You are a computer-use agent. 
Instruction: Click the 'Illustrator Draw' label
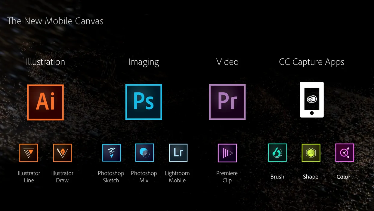[62, 177]
